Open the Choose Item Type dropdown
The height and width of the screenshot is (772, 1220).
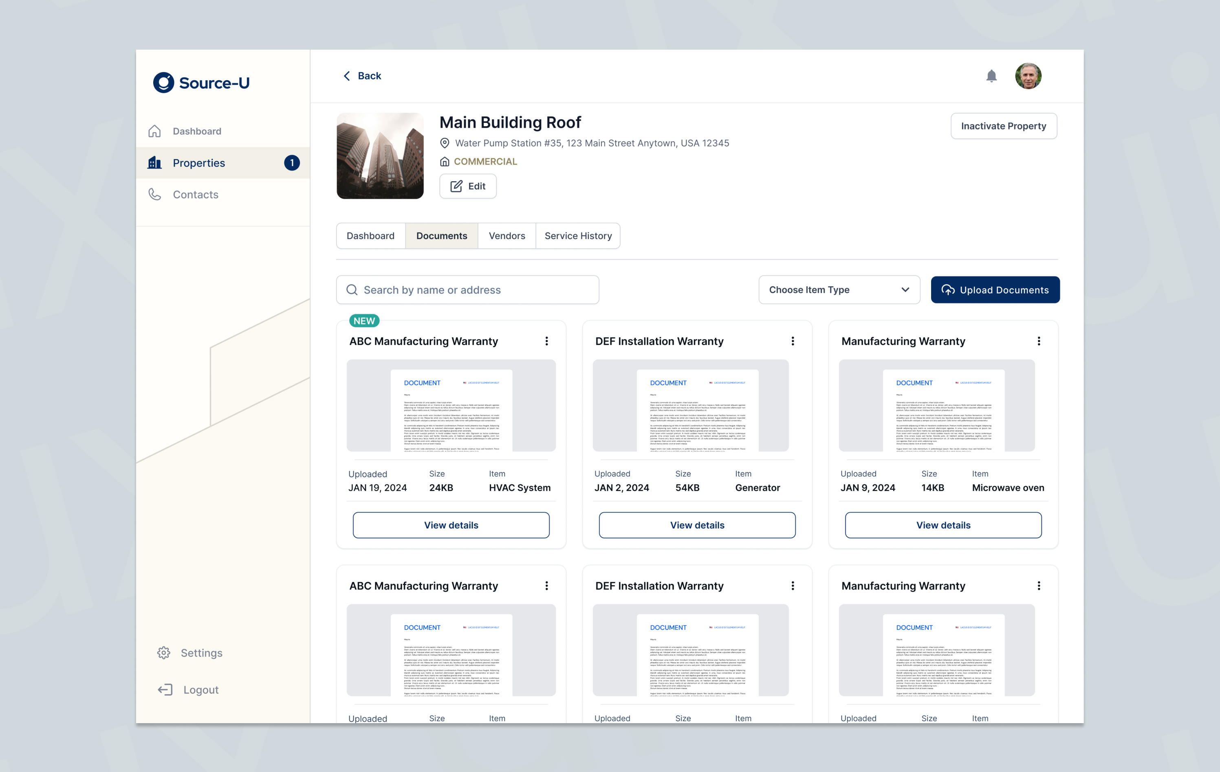[839, 289]
